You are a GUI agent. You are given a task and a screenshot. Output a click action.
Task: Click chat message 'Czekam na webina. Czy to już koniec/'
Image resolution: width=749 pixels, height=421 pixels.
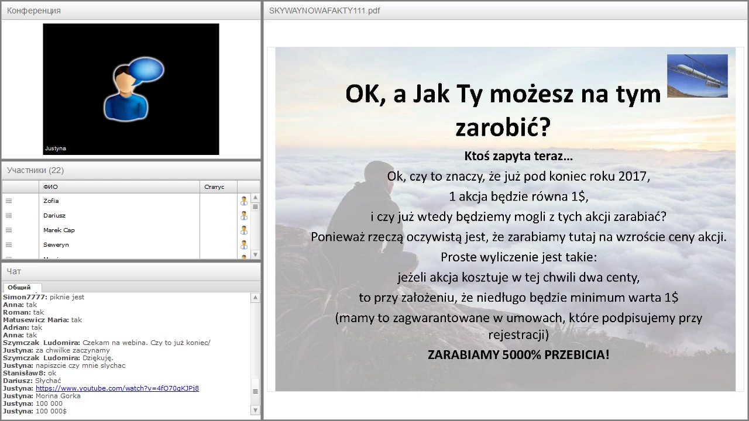click(x=146, y=343)
